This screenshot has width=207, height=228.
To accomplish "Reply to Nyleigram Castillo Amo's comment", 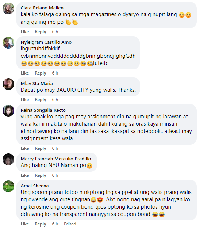I will [41, 73].
